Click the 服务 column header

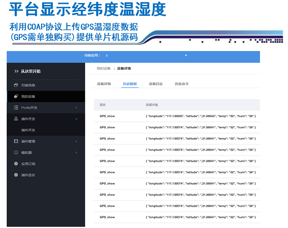point(103,105)
